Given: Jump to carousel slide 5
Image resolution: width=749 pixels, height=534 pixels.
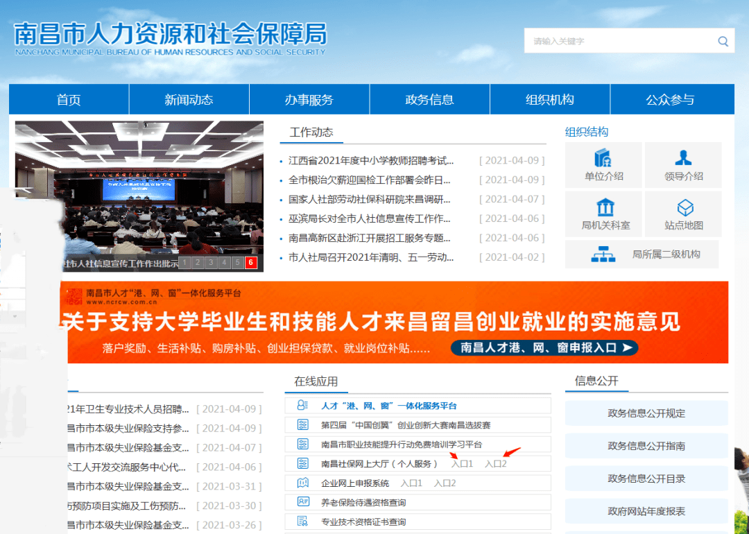Looking at the screenshot, I should tap(238, 262).
